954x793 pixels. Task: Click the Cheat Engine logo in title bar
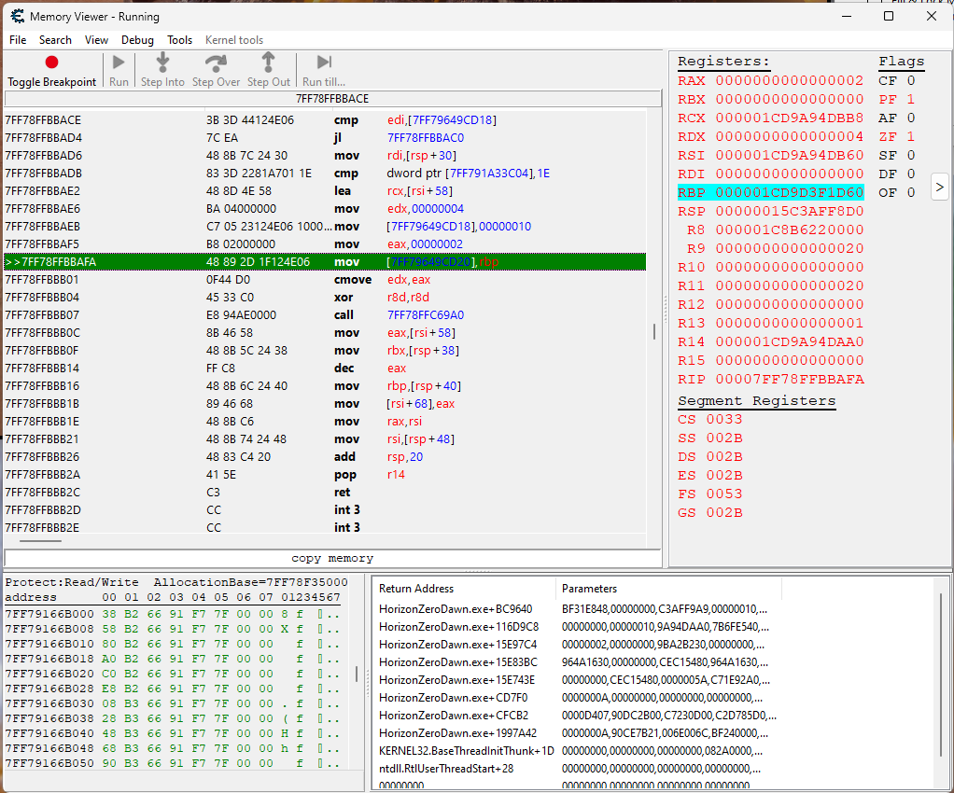[x=16, y=17]
